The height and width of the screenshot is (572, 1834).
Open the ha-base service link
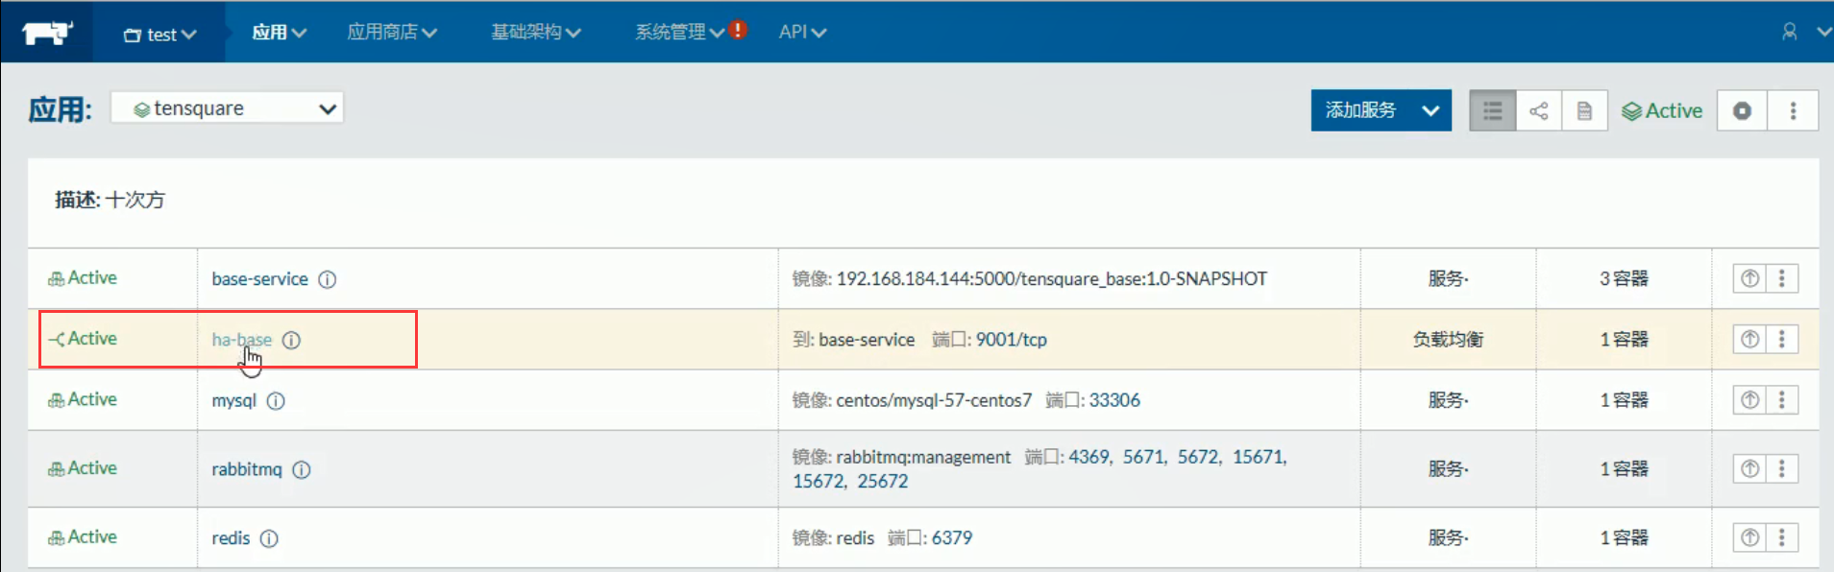241,340
